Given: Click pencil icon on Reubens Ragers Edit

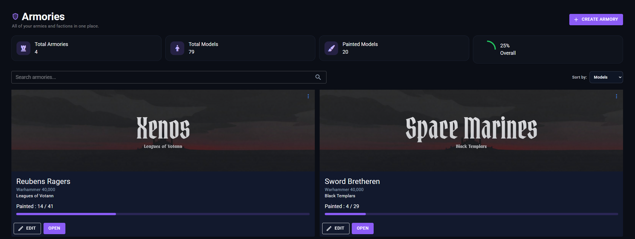Looking at the screenshot, I should [x=21, y=228].
